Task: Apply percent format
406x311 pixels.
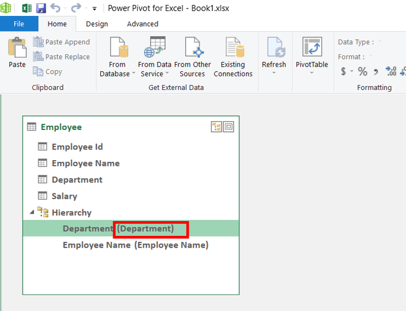Action: pos(362,71)
